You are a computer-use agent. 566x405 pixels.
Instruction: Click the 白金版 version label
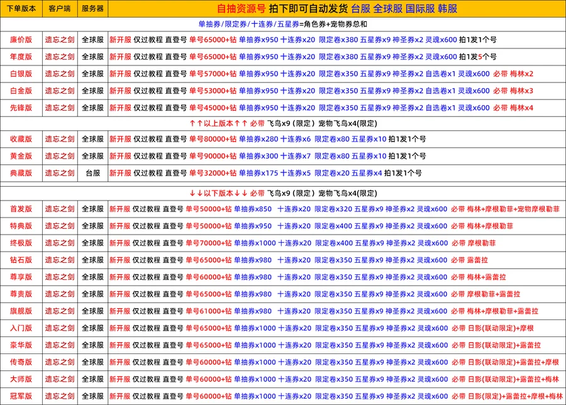(21, 91)
